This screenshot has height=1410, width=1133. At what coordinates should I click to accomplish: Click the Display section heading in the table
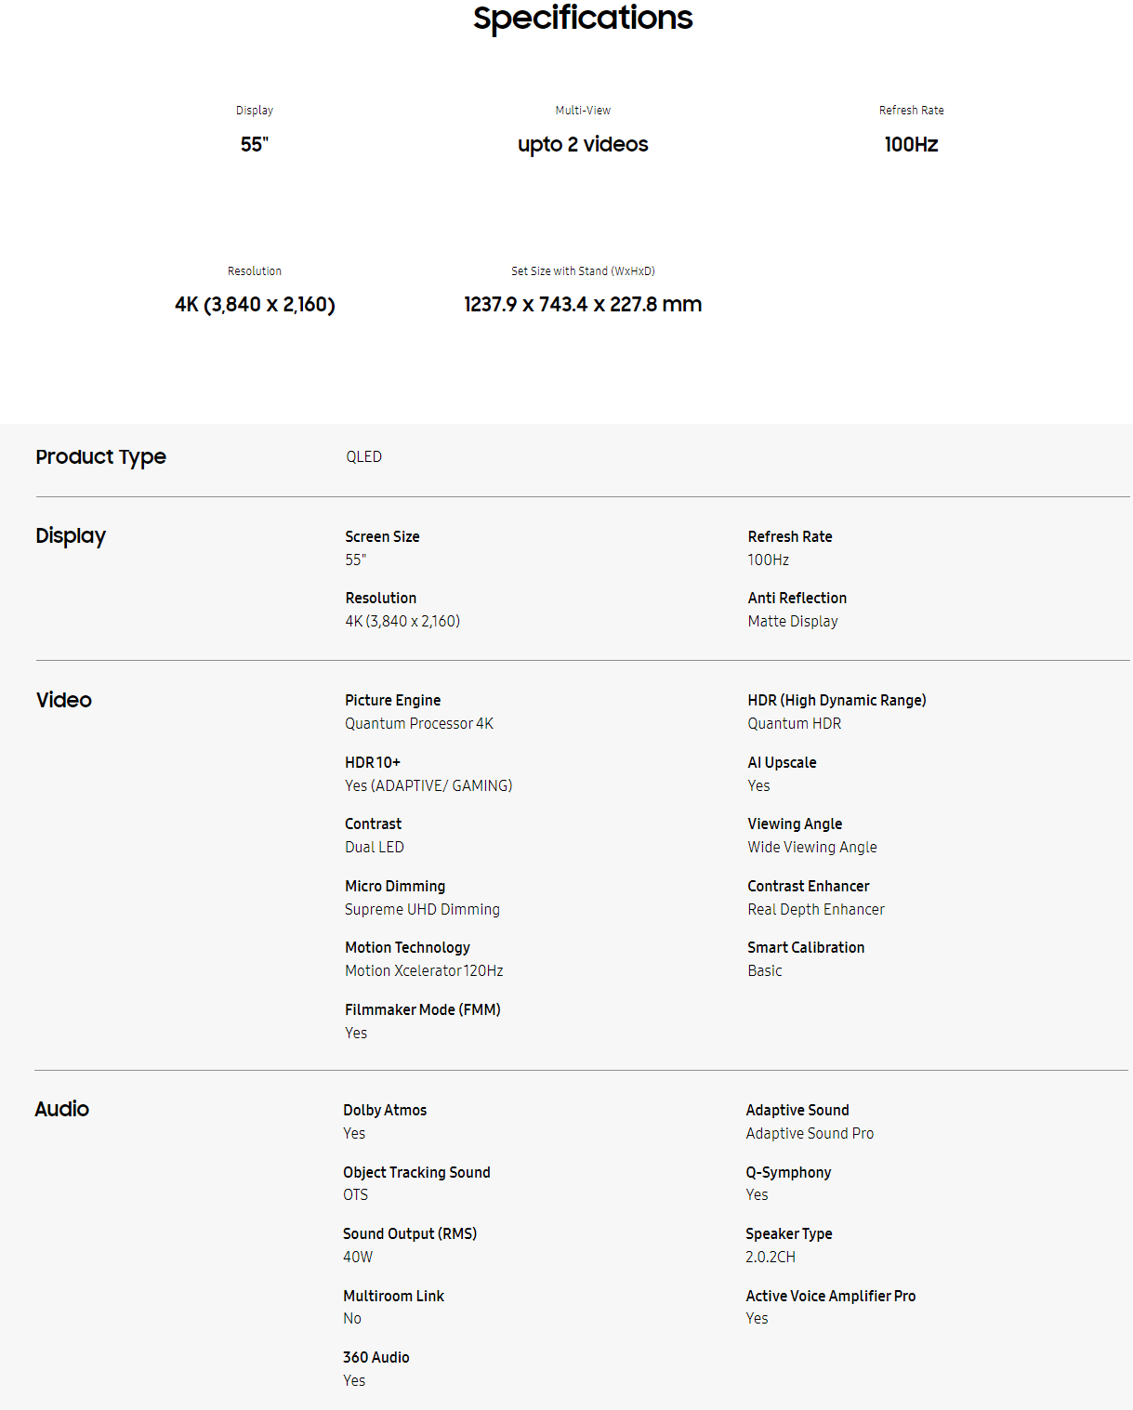71,535
